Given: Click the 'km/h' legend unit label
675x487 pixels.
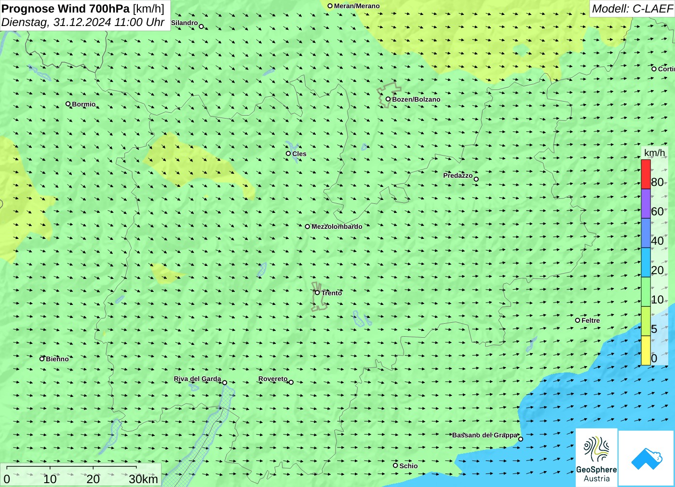Looking at the screenshot, I should 654,153.
